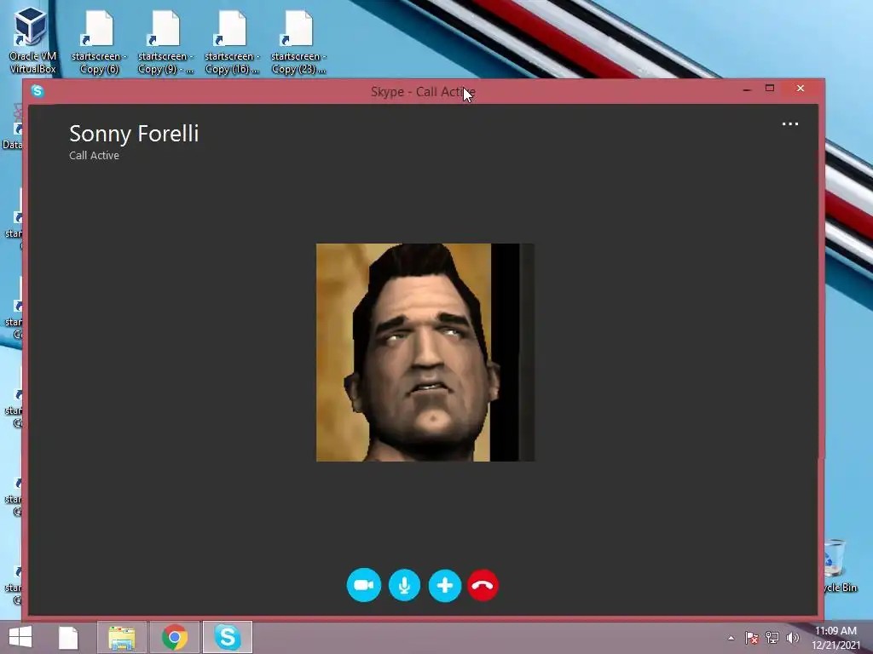Toggle the video camera in the call
This screenshot has height=654, width=873.
363,585
